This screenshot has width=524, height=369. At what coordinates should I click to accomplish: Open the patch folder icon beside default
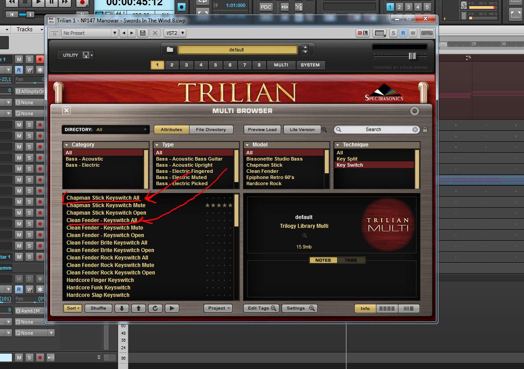tap(170, 50)
